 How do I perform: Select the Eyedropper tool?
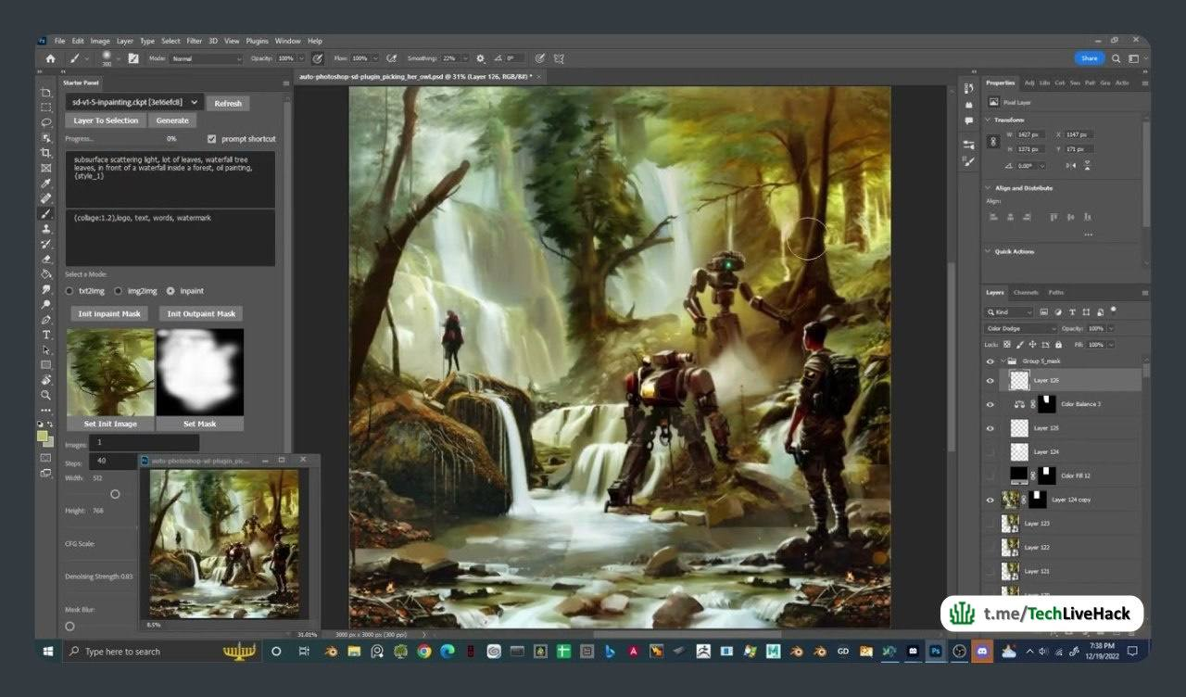click(46, 183)
